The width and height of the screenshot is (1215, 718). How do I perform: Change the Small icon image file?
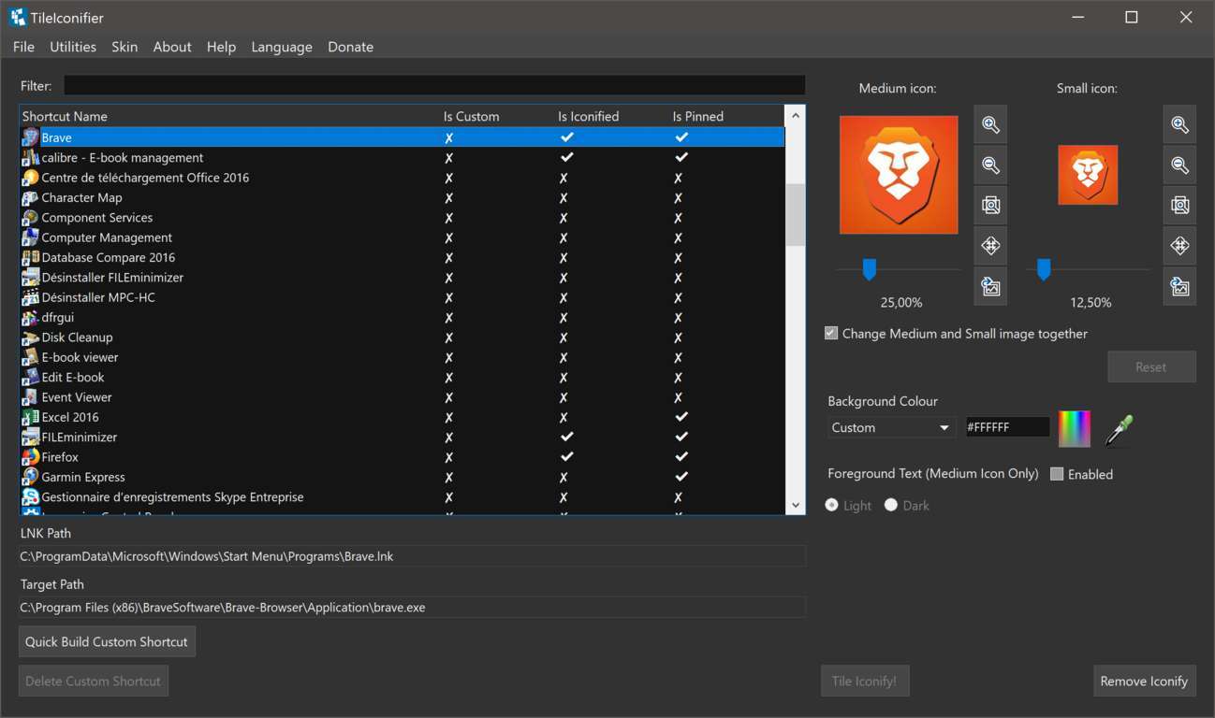(1179, 286)
